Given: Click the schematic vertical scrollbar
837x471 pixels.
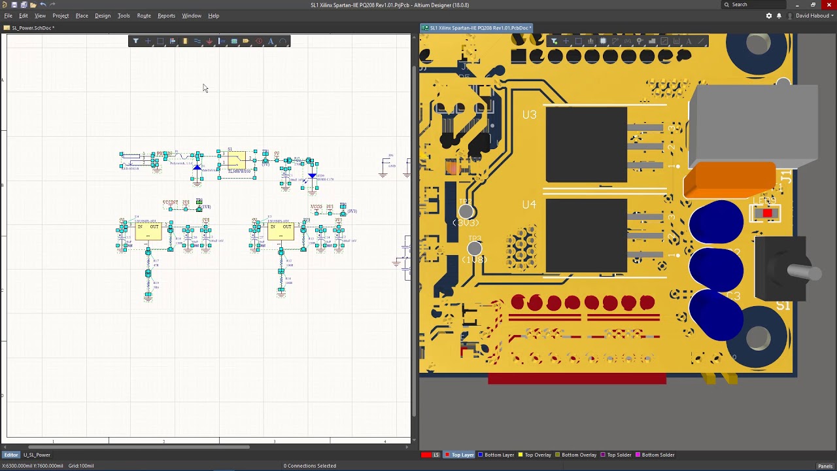Looking at the screenshot, I should tap(415, 242).
